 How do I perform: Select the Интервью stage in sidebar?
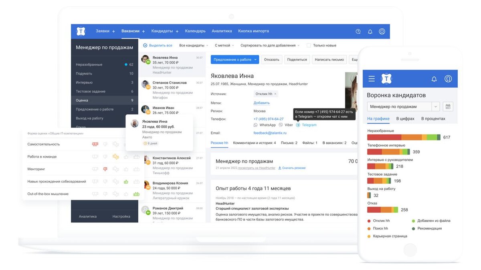(105, 82)
